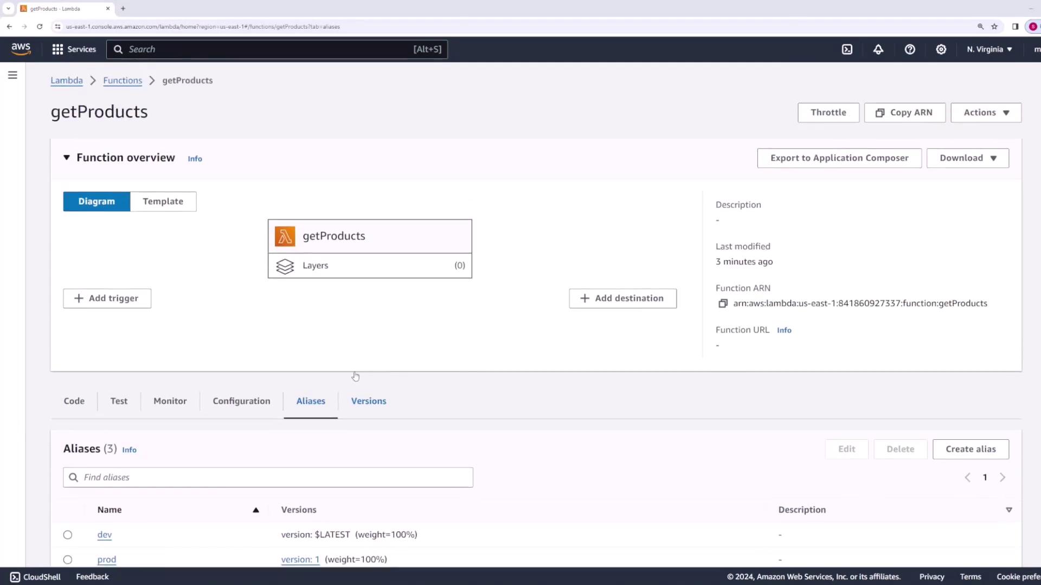The width and height of the screenshot is (1041, 585).
Task: Reload the page in browser
Action: pos(40,27)
